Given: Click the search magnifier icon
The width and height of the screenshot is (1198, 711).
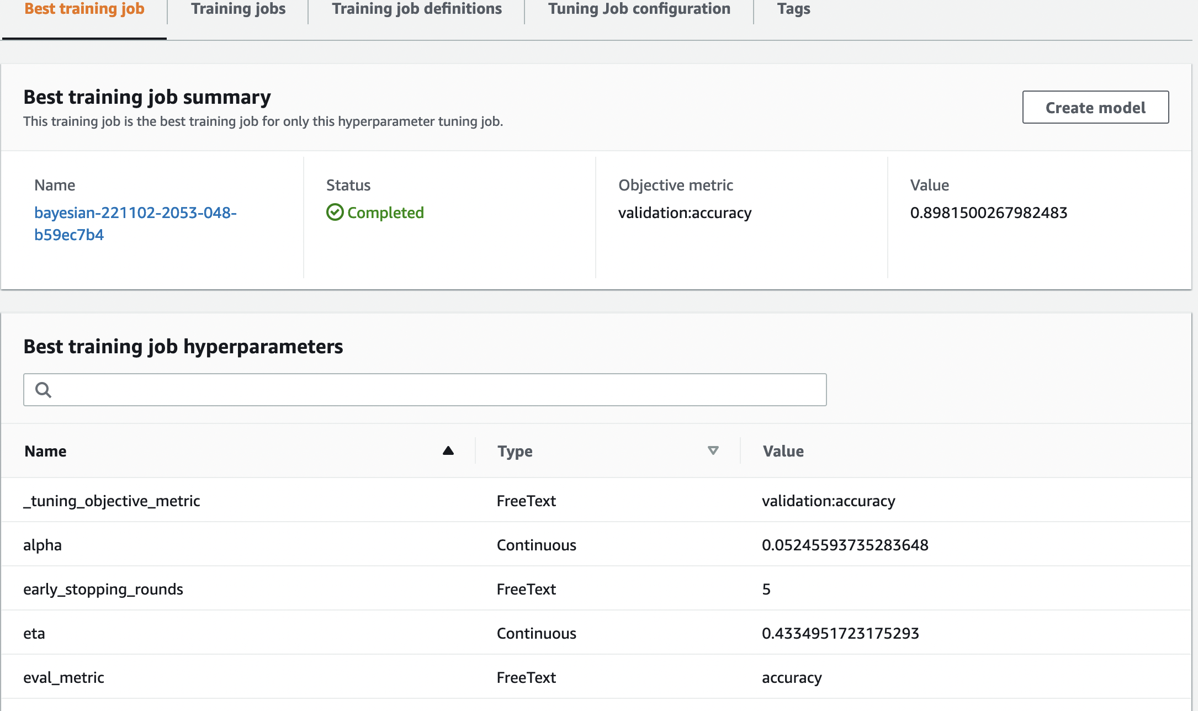Looking at the screenshot, I should (43, 390).
